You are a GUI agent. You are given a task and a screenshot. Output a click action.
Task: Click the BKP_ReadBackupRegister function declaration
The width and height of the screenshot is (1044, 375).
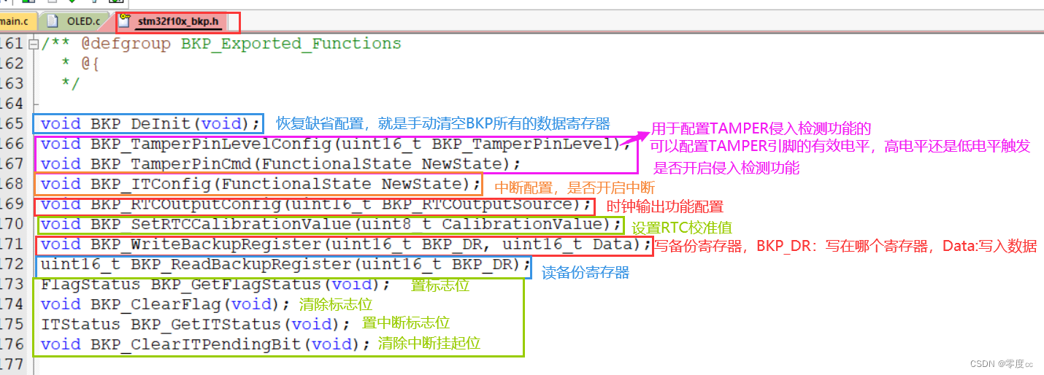point(285,263)
